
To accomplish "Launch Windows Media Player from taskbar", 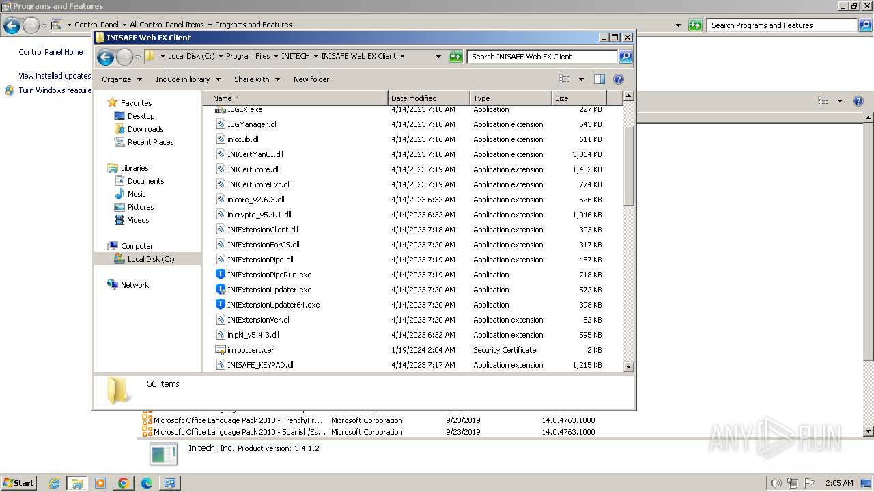I will coord(100,483).
